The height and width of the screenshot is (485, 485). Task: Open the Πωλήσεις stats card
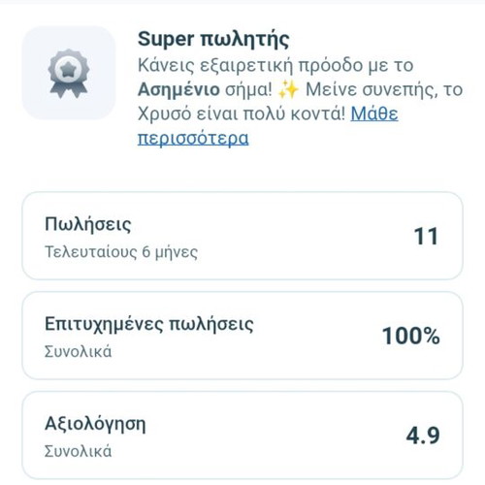(242, 236)
